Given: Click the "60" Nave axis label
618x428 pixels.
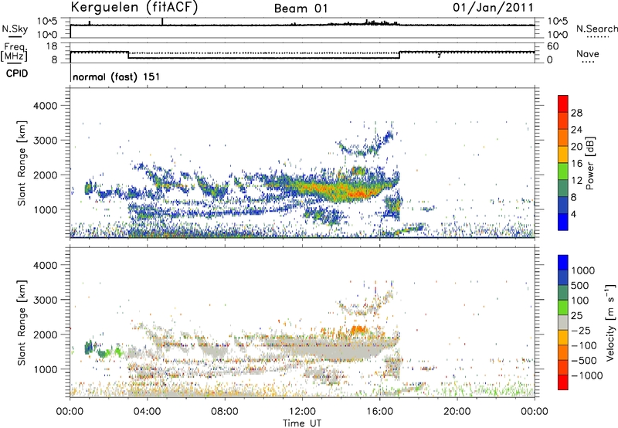Looking at the screenshot, I should pyautogui.click(x=552, y=46).
